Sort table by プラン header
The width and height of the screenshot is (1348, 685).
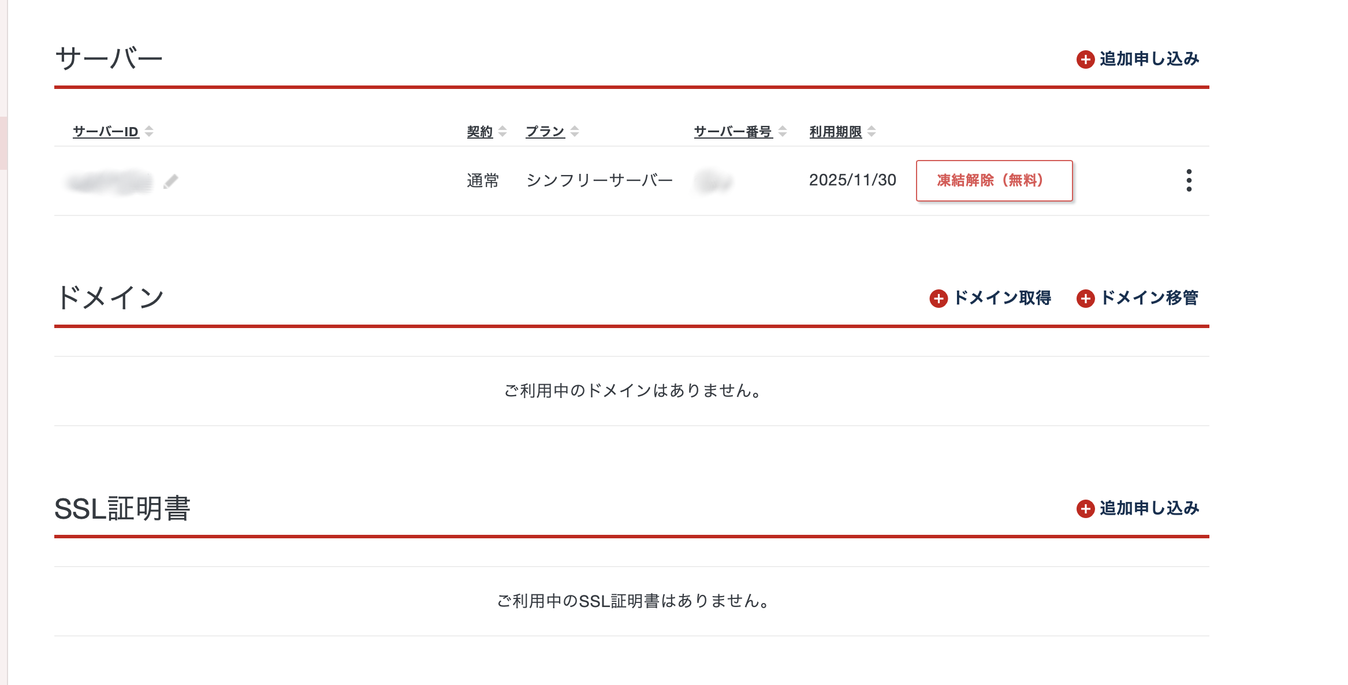click(x=545, y=132)
